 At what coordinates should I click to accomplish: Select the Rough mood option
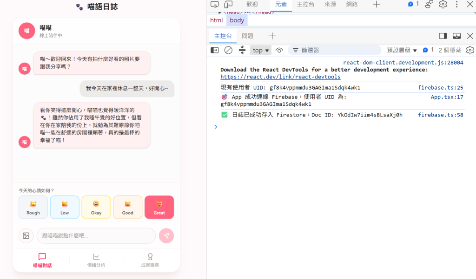pos(33,207)
